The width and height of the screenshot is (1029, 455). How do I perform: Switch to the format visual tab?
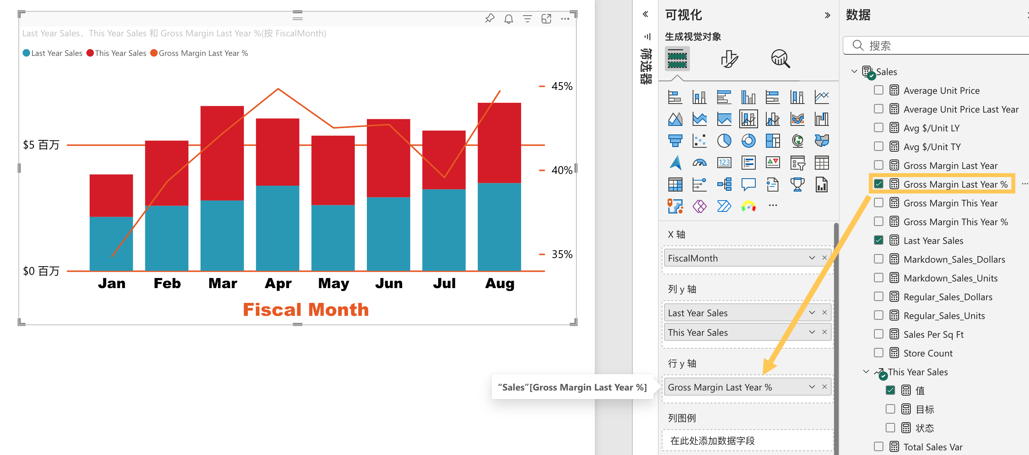click(x=729, y=59)
